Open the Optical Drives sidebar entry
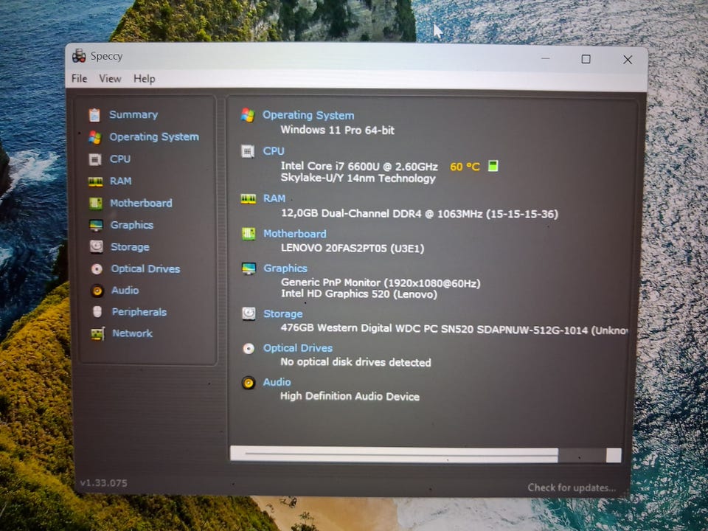 pyautogui.click(x=145, y=268)
